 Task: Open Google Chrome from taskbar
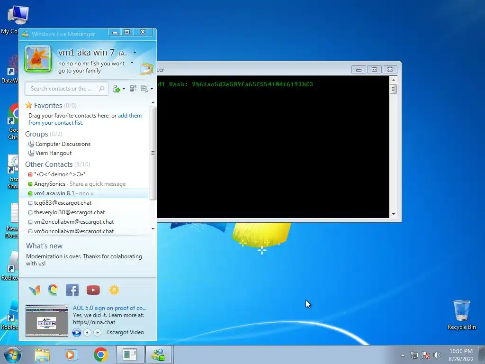(x=100, y=355)
